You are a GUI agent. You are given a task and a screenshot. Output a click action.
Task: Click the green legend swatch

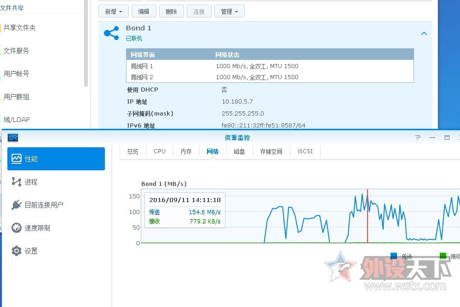pos(443,256)
